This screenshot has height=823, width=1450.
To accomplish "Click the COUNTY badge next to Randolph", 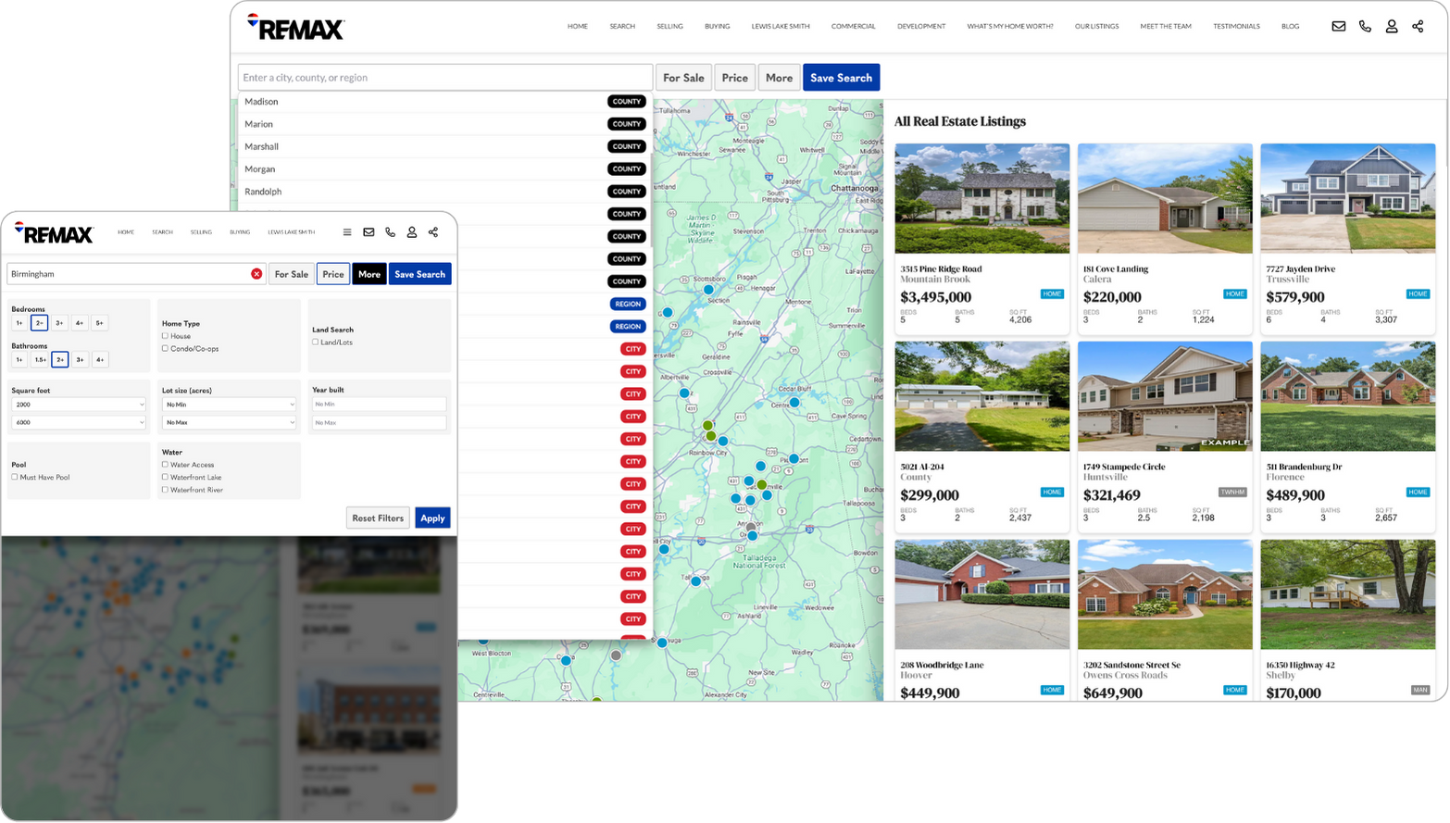I will point(627,192).
